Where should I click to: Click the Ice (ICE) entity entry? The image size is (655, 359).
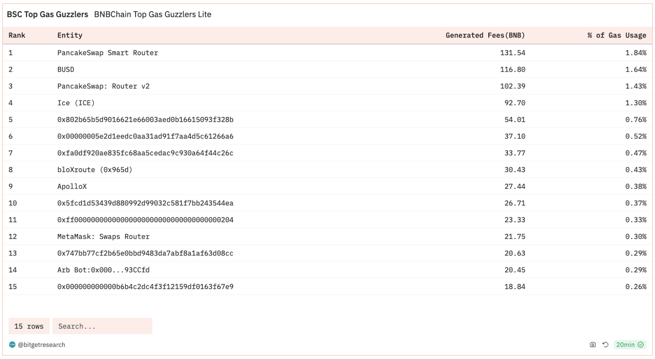click(76, 103)
